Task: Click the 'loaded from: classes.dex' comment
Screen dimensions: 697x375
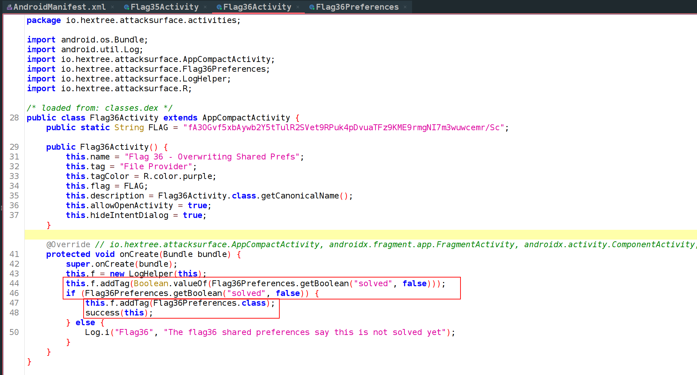Action: pos(99,108)
